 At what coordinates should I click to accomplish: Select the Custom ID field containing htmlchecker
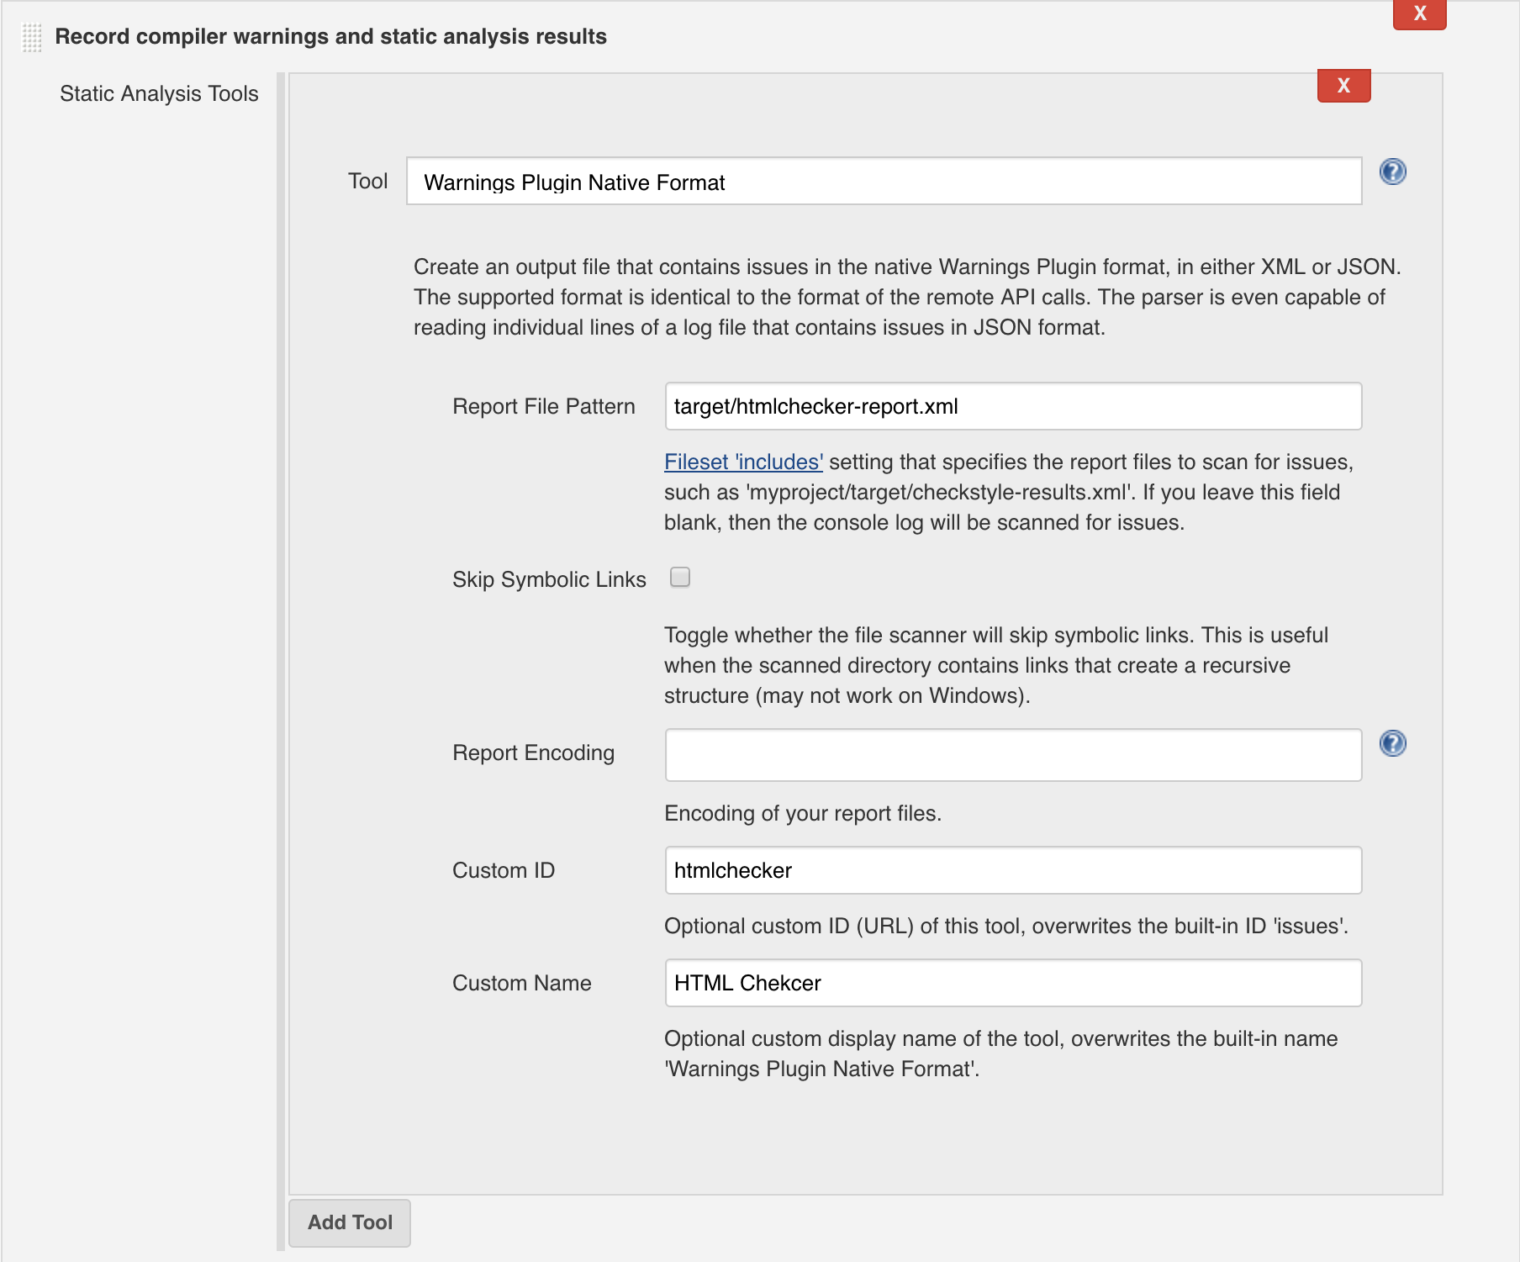[1012, 871]
